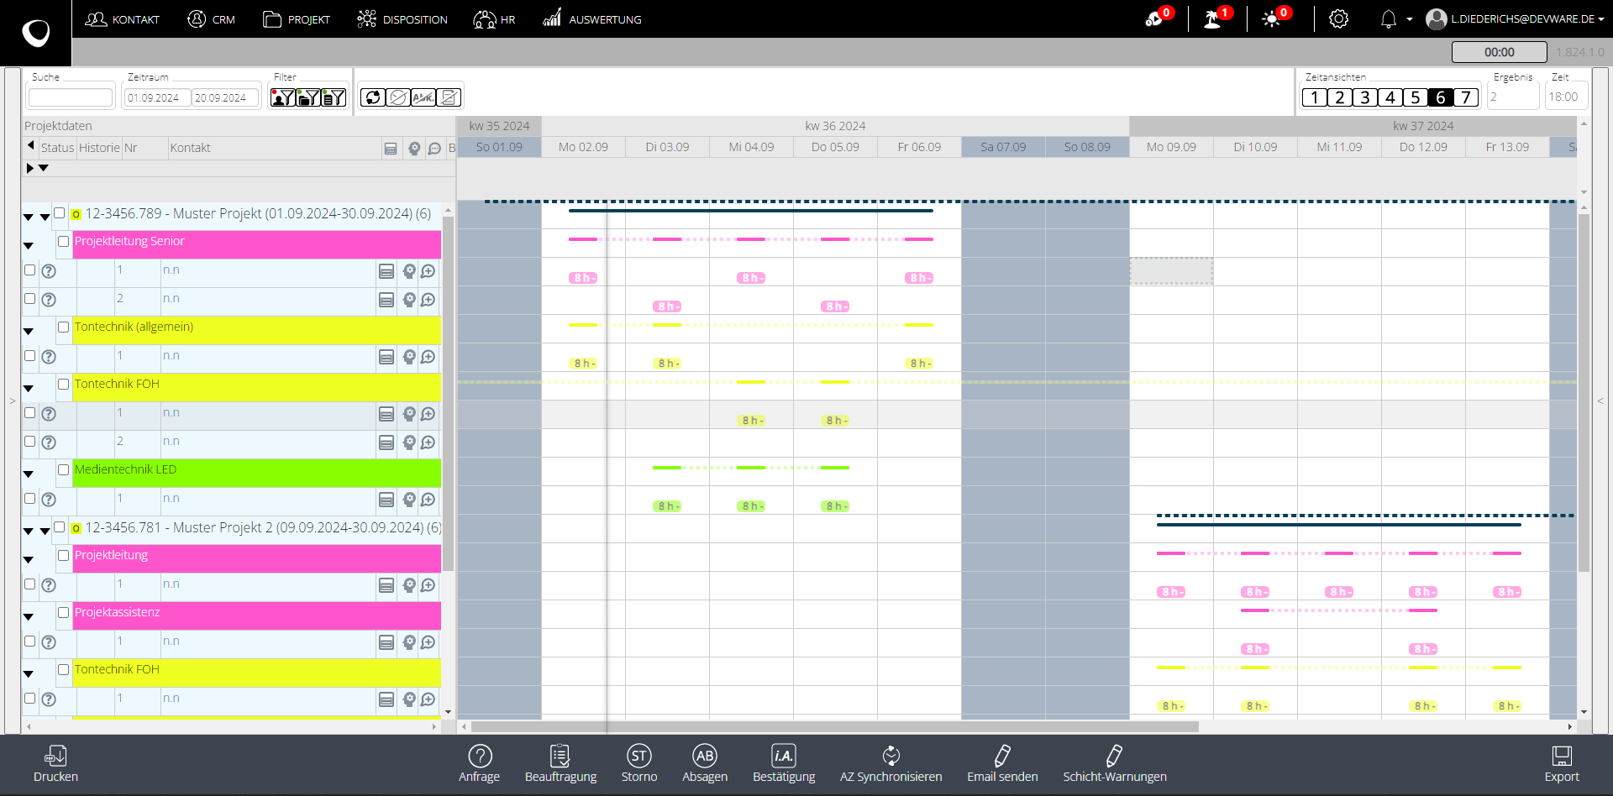Image resolution: width=1613 pixels, height=796 pixels.
Task: Tick the Medientechnik LED checkbox
Action: 63,470
